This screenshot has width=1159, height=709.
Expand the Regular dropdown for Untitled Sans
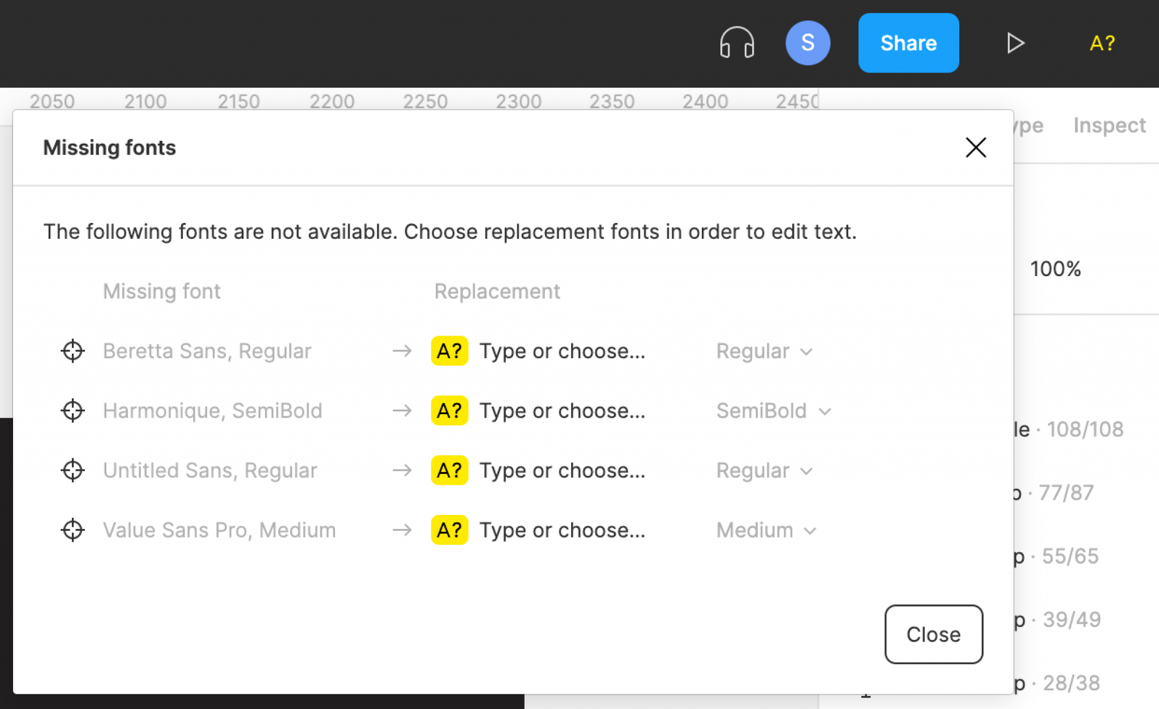tap(764, 470)
